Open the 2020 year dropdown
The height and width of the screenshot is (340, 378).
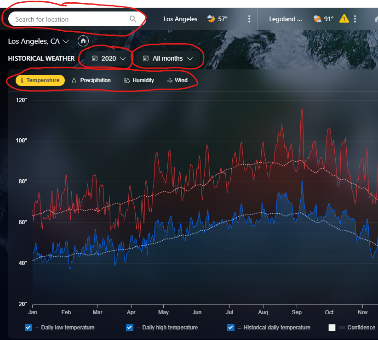[x=109, y=58]
